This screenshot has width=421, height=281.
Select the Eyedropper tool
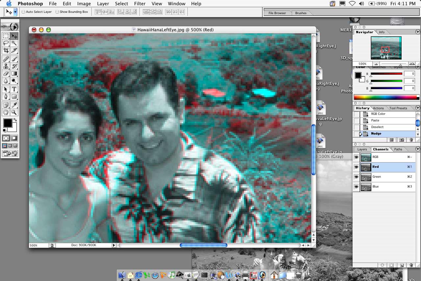coord(14,105)
